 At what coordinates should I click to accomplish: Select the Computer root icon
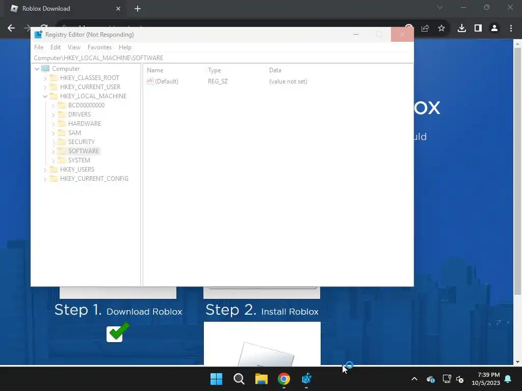pyautogui.click(x=45, y=69)
